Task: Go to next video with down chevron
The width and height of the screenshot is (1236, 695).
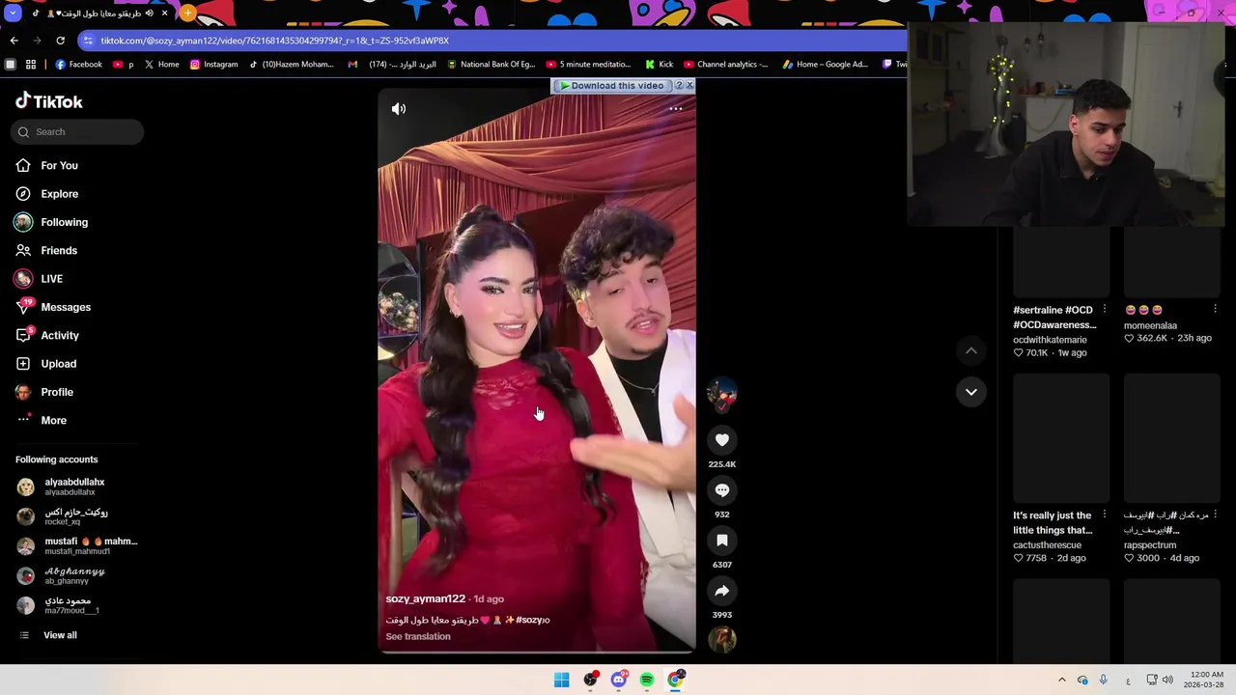Action: pyautogui.click(x=971, y=392)
